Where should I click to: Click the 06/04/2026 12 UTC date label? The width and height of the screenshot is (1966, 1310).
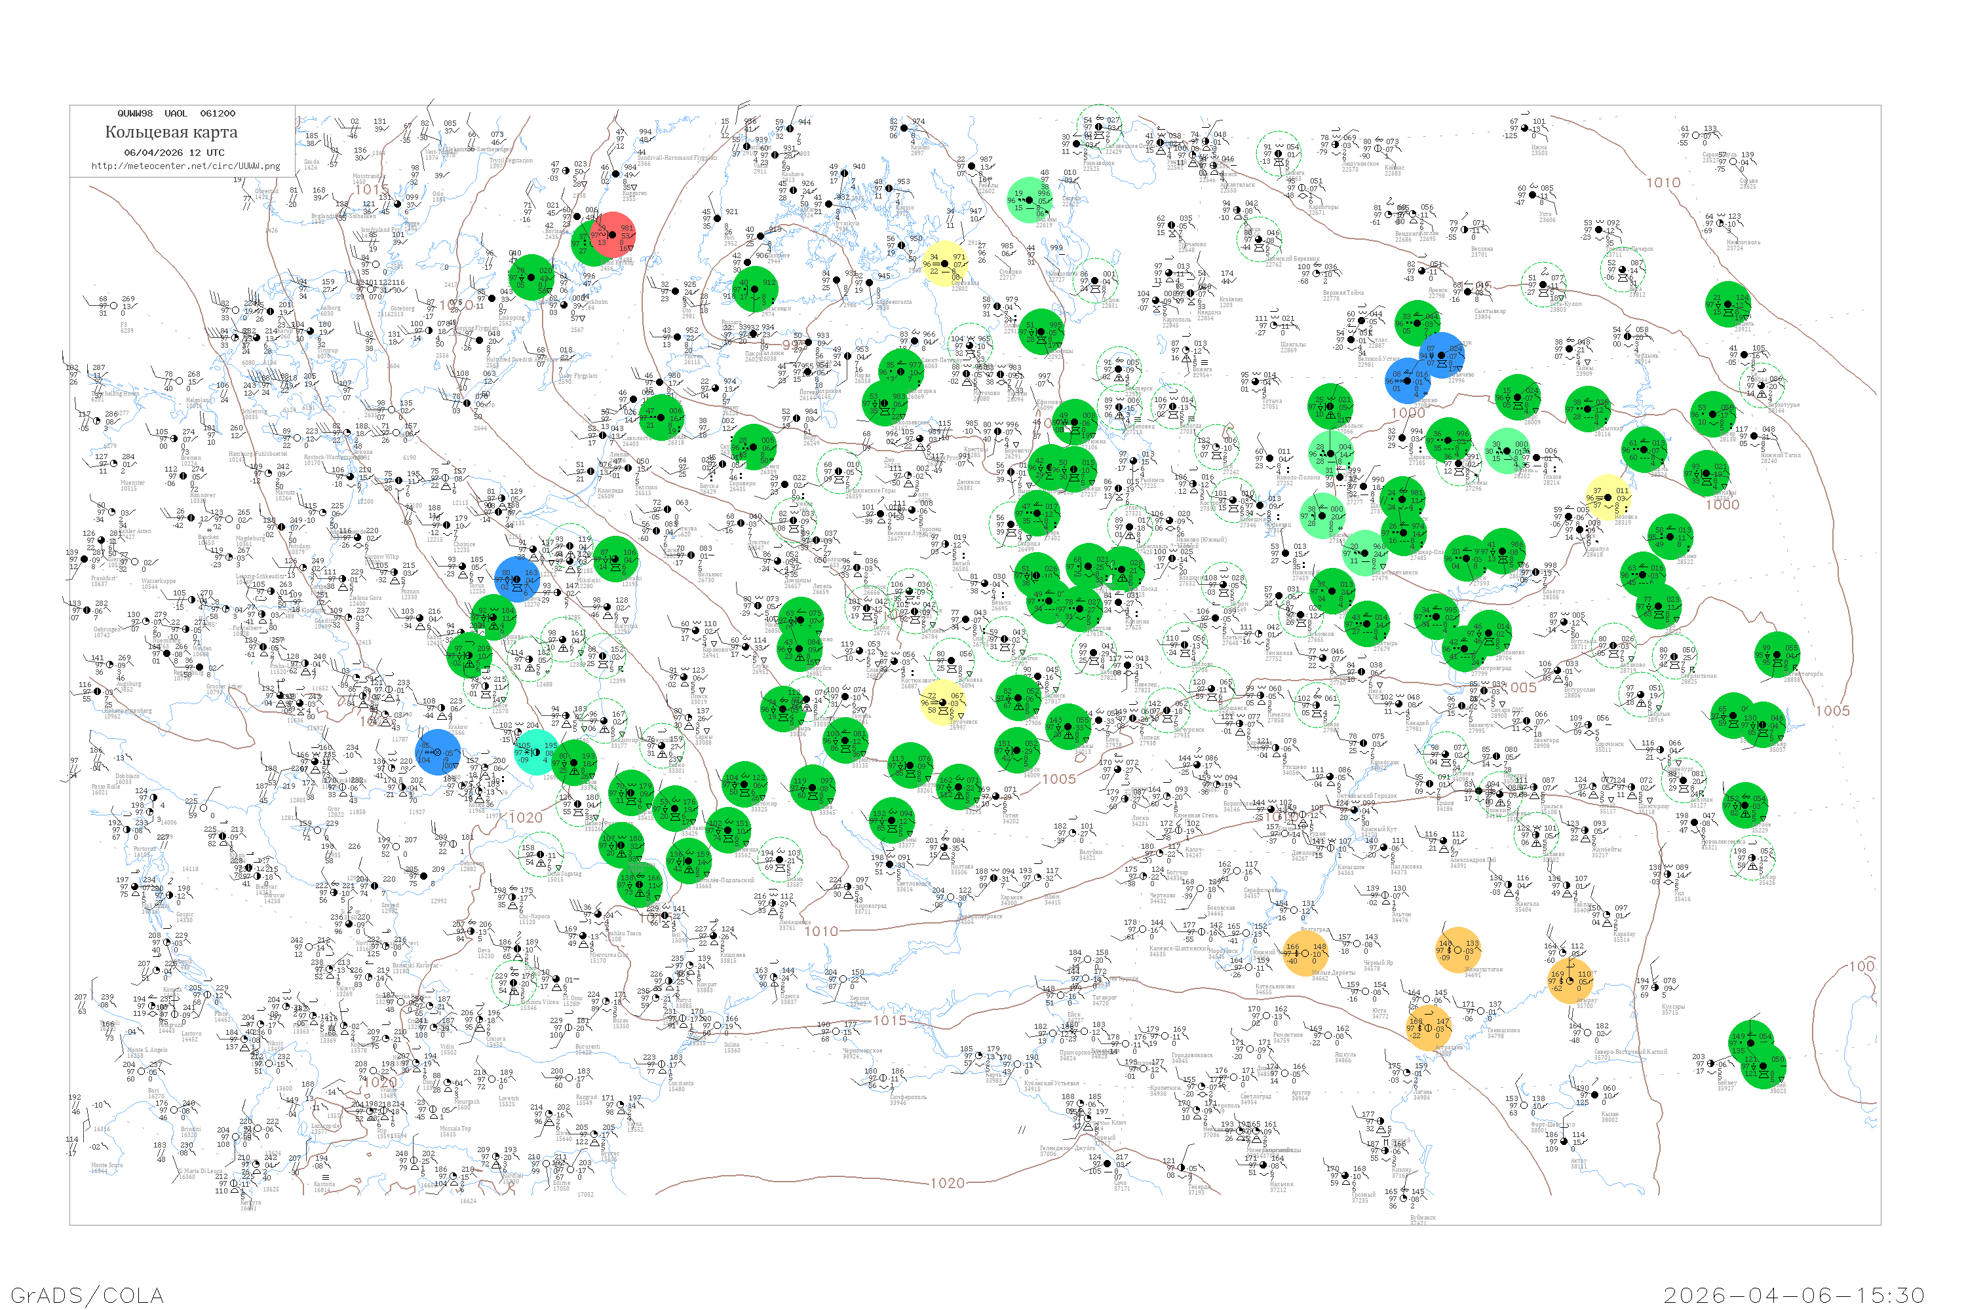click(174, 152)
